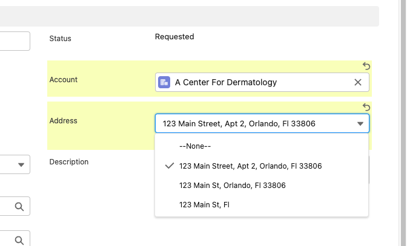This screenshot has width=407, height=246.
Task: Select checked 123 Main Street, Apt 2 list option
Action: (x=250, y=166)
